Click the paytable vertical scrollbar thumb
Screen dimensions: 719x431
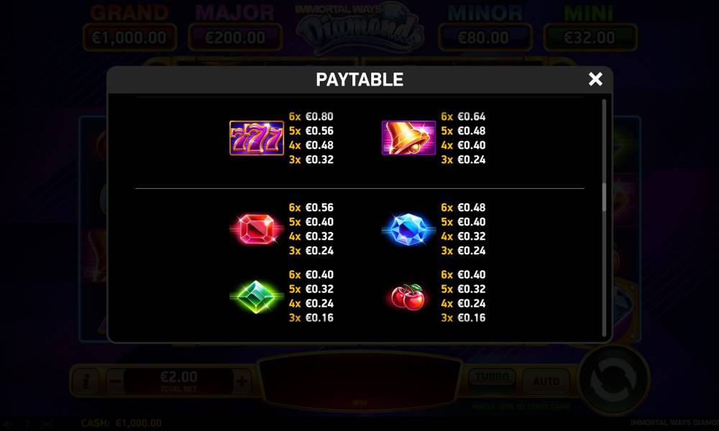pos(604,197)
